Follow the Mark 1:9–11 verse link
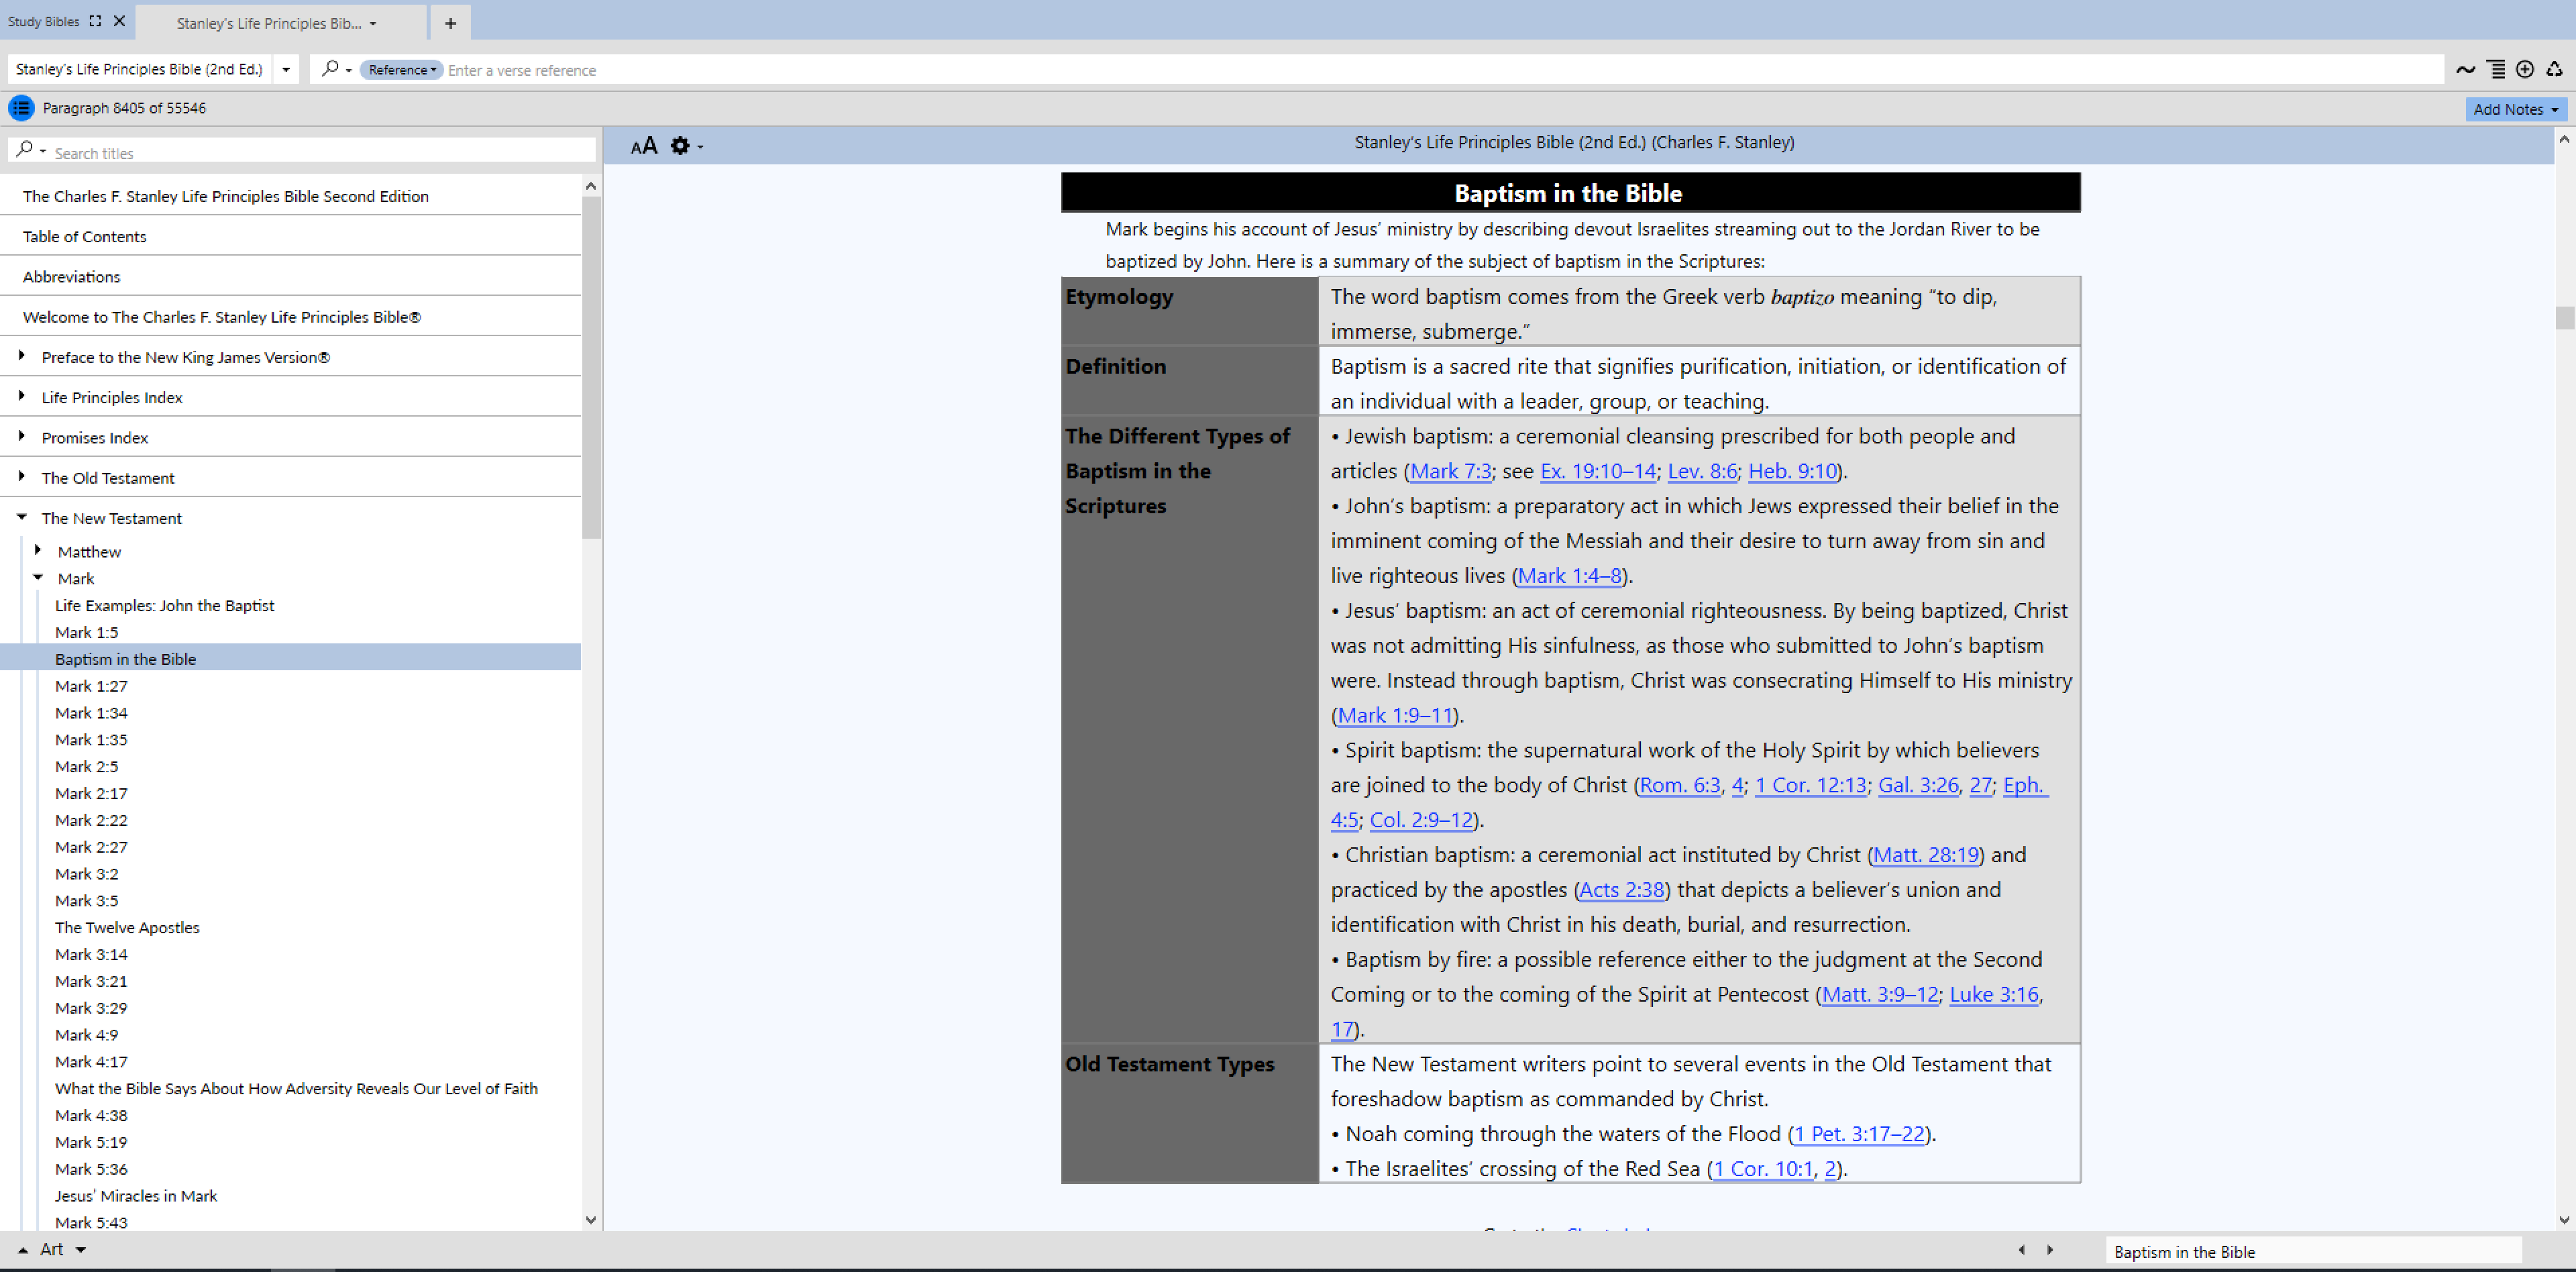2576x1272 pixels. (1395, 715)
